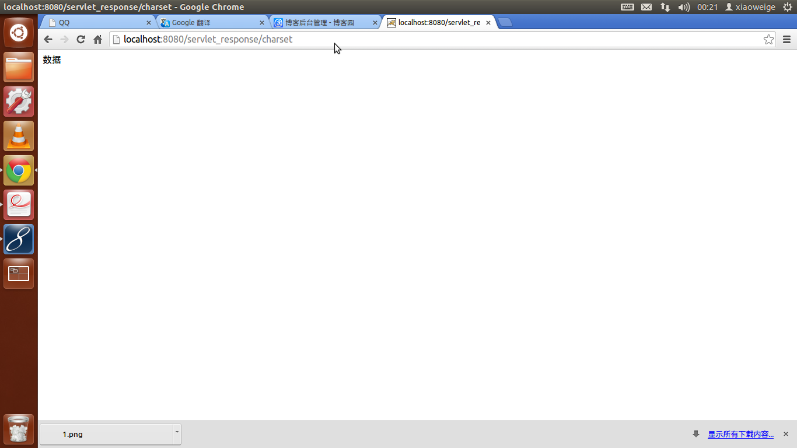797x448 pixels.
Task: Open the Workspace Switcher
Action: click(19, 274)
